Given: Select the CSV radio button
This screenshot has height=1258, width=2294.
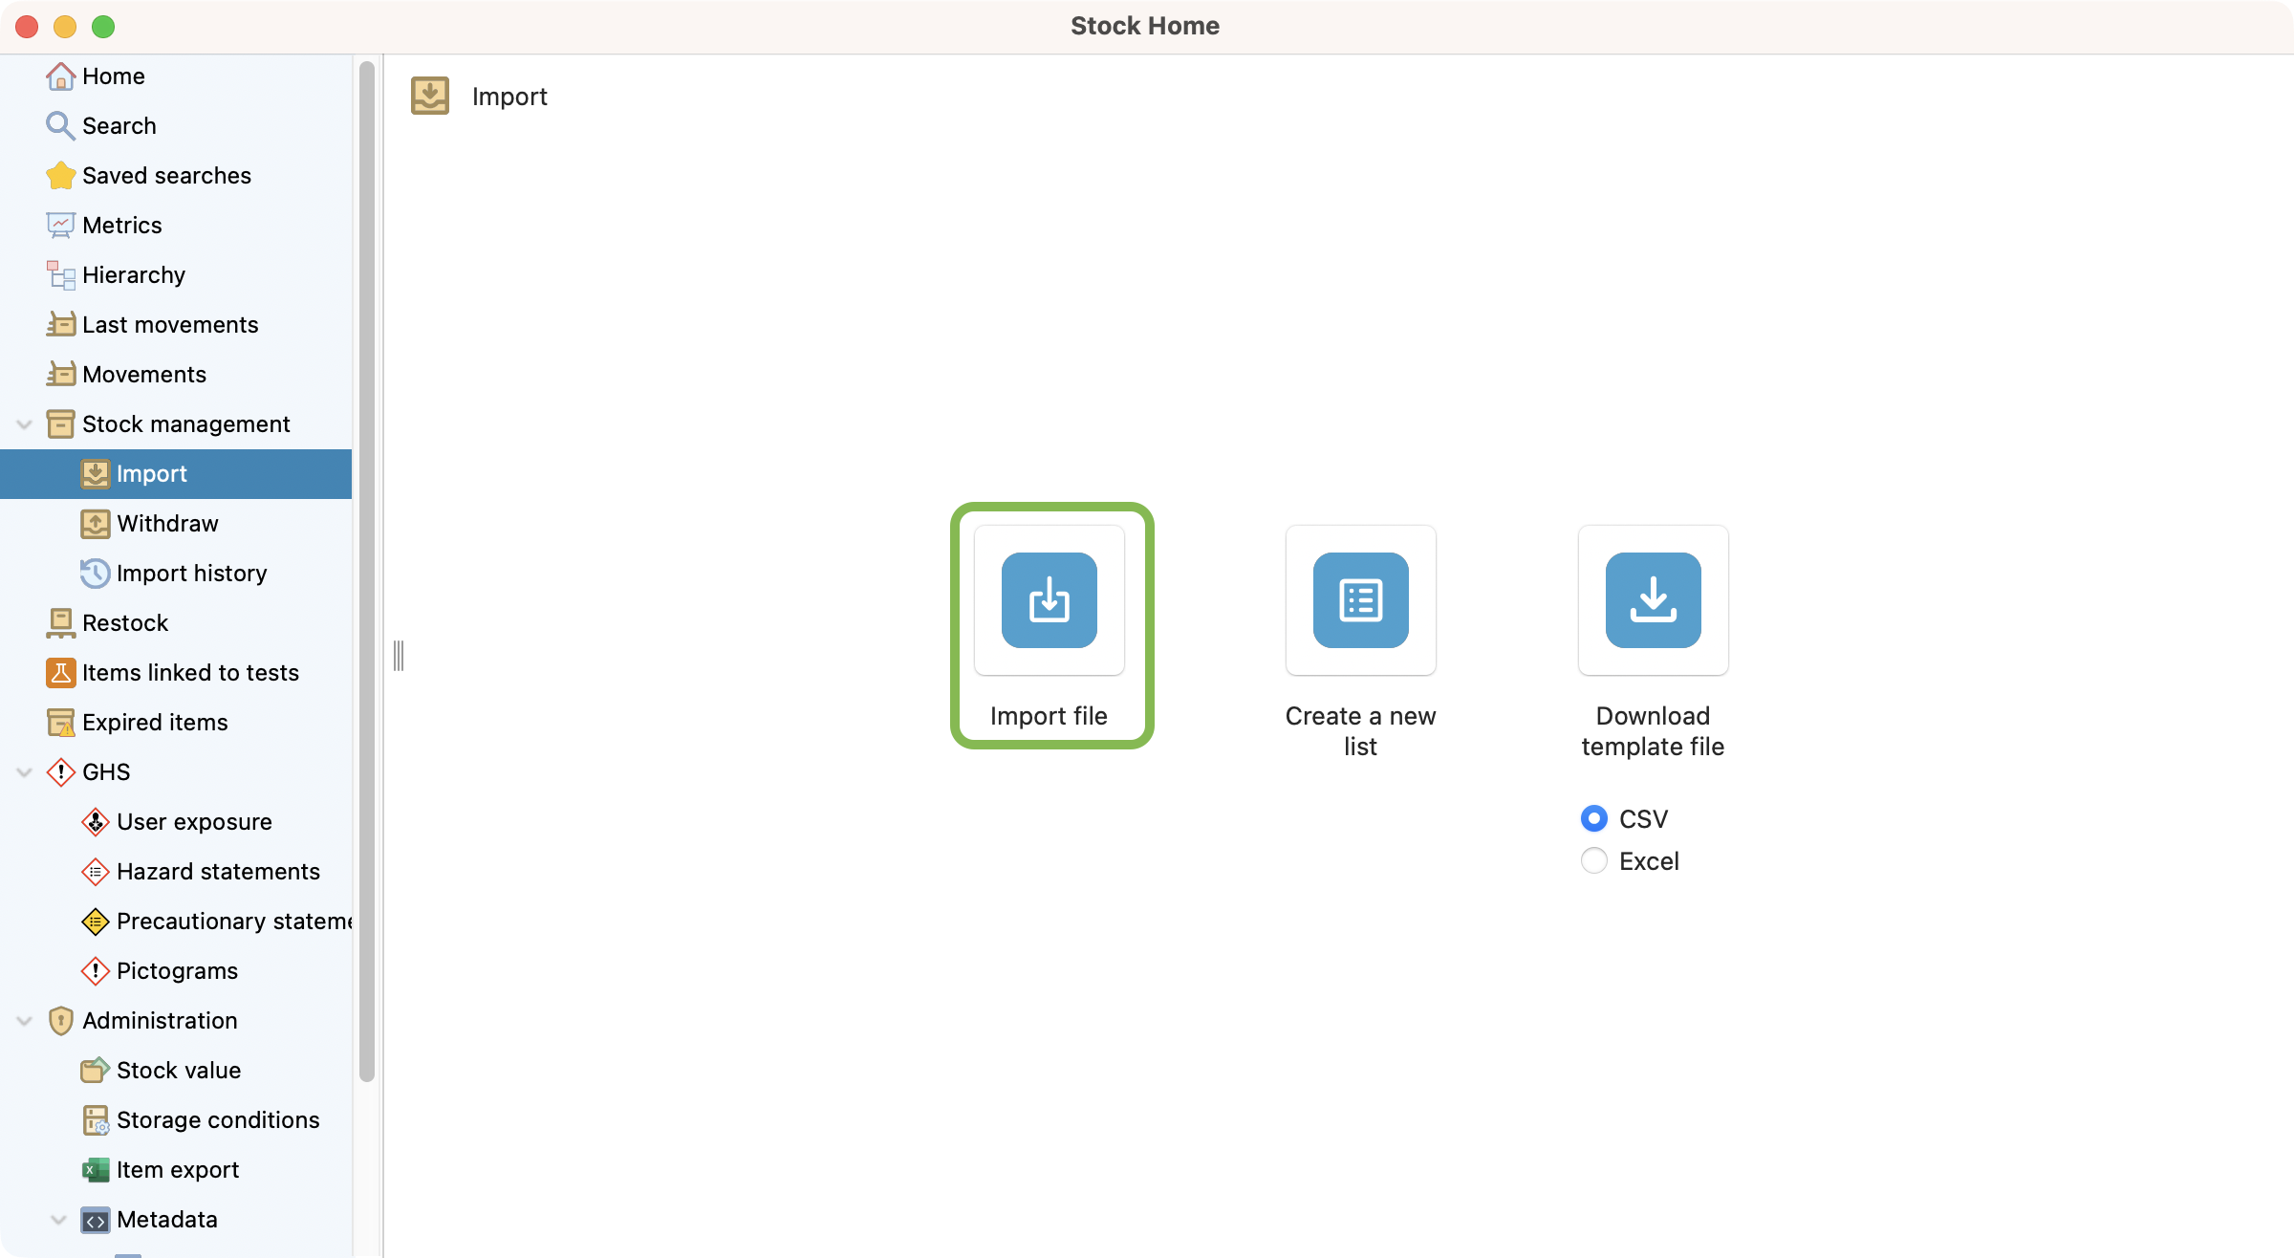Looking at the screenshot, I should 1593,819.
